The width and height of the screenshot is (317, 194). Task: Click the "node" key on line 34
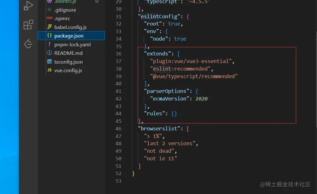[x=159, y=39]
